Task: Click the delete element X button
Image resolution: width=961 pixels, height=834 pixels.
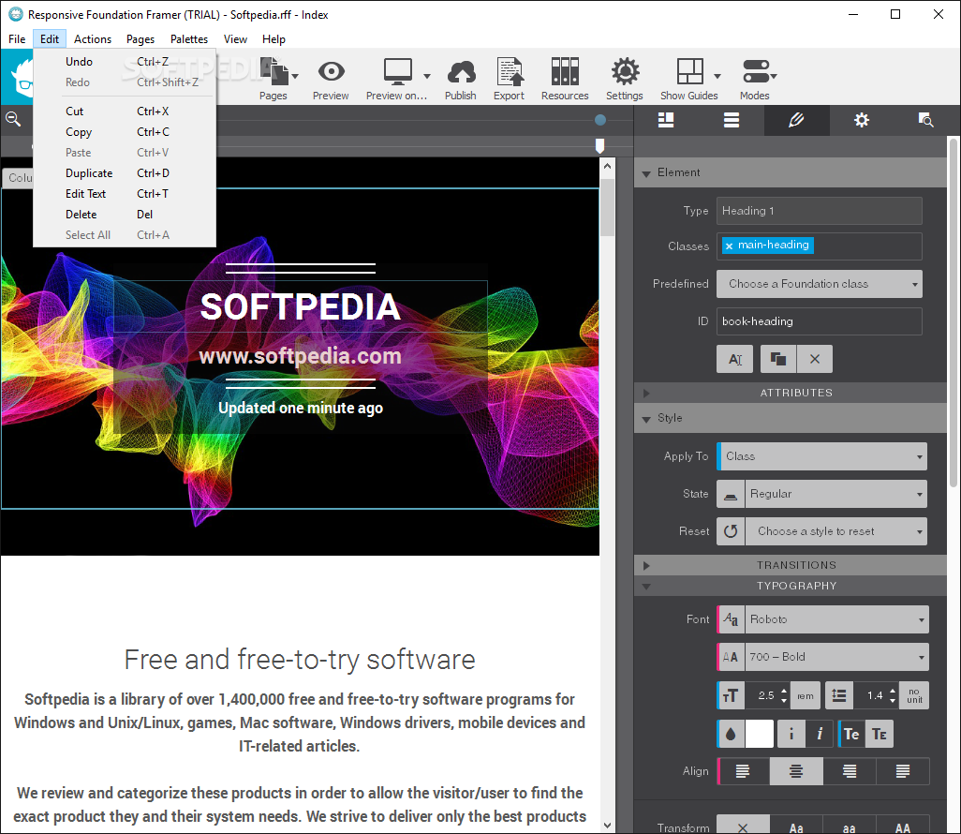Action: [815, 359]
